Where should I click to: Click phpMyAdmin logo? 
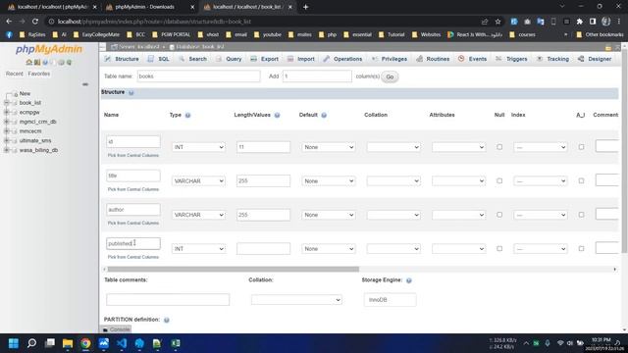[49, 49]
